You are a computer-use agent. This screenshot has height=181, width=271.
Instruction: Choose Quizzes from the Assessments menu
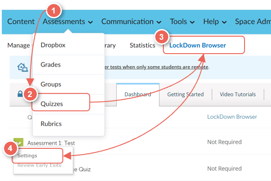[52, 104]
